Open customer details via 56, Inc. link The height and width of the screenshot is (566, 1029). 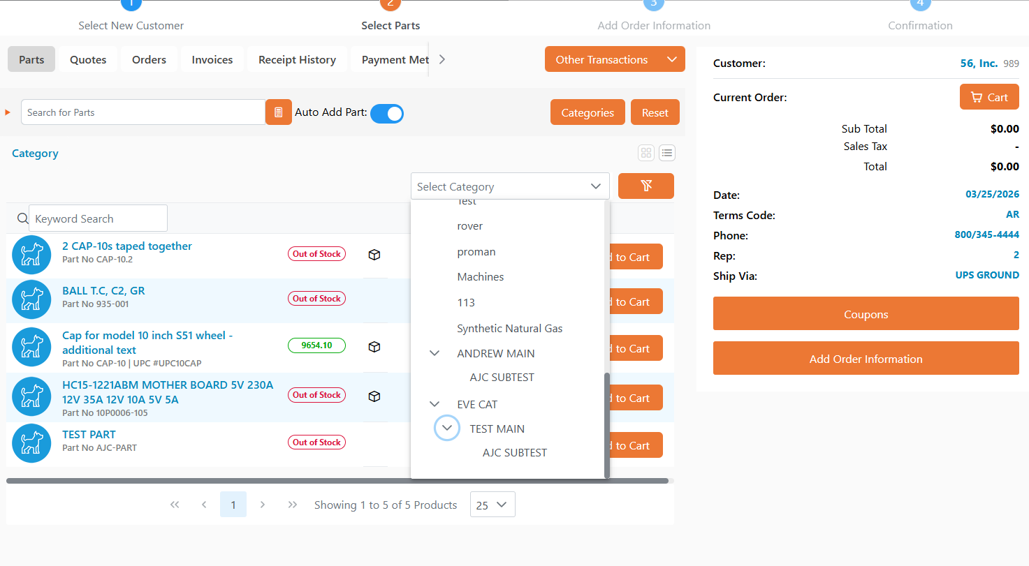pyautogui.click(x=978, y=63)
